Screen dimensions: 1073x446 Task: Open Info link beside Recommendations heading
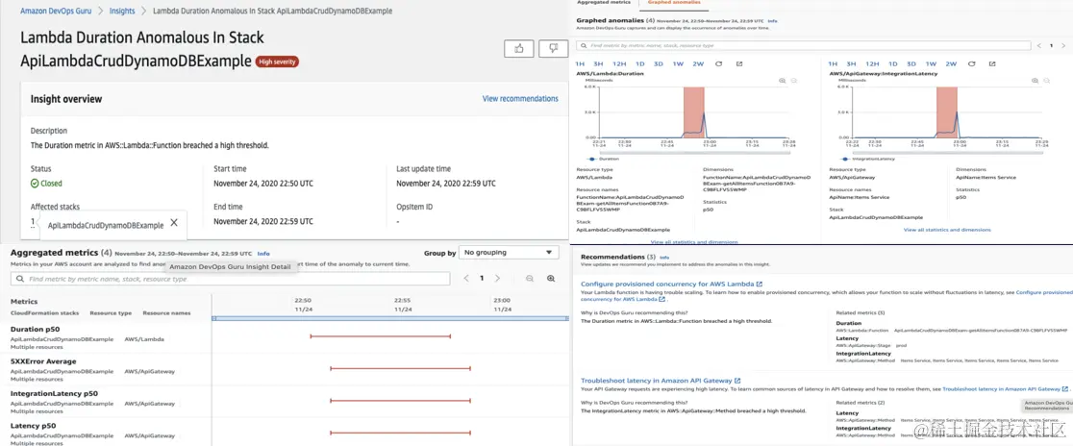pos(663,258)
